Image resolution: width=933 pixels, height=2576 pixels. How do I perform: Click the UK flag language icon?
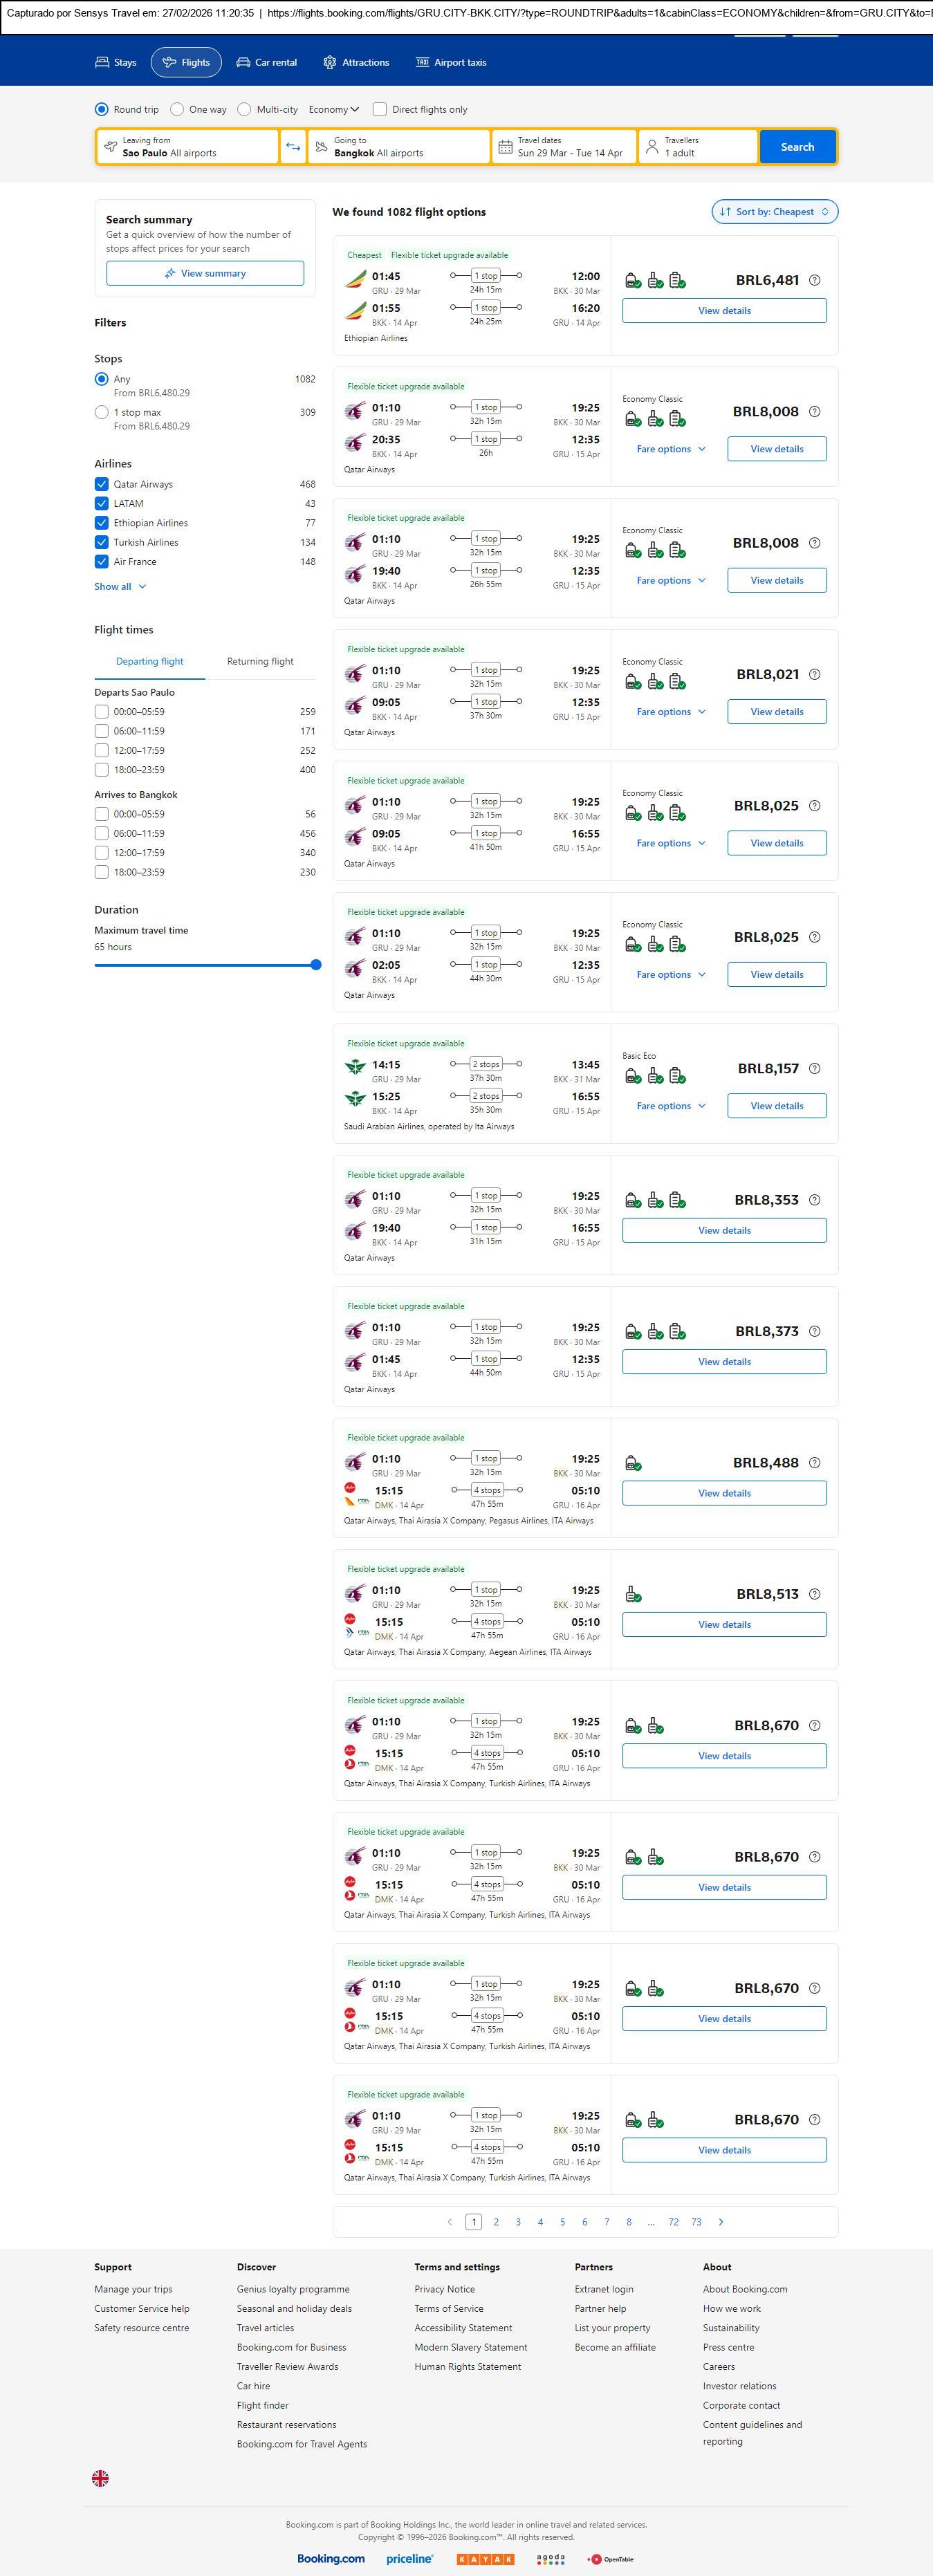click(x=100, y=2478)
